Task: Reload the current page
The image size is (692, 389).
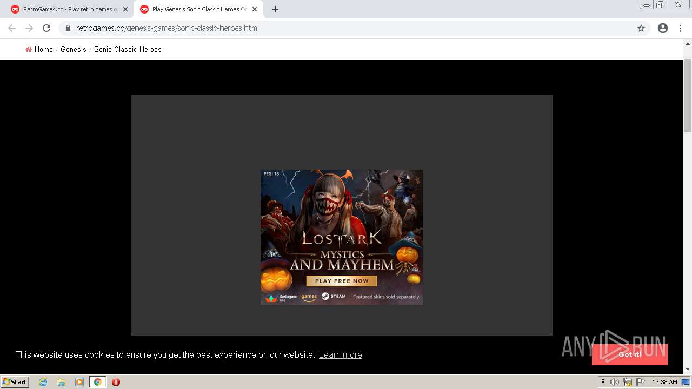Action: coord(46,28)
